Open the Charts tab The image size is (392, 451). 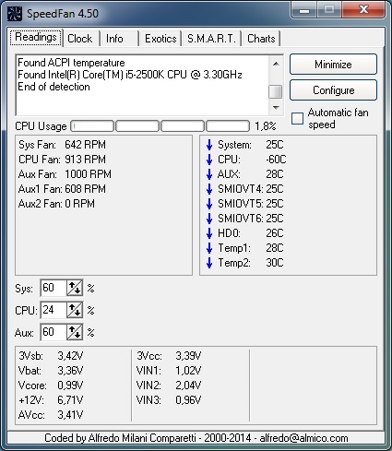261,39
